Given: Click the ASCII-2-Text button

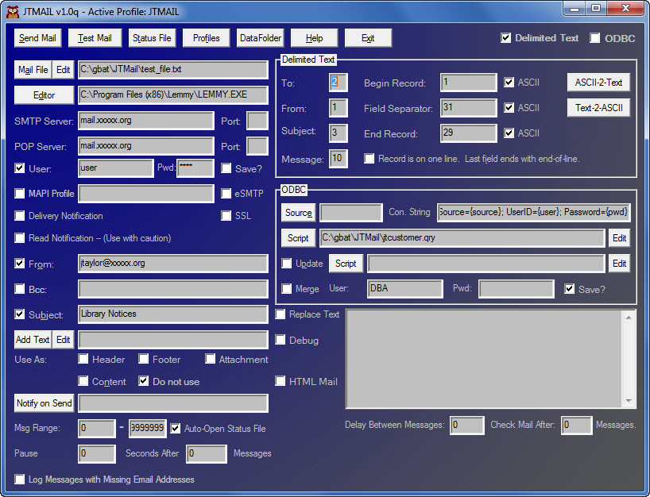Looking at the screenshot, I should 598,83.
